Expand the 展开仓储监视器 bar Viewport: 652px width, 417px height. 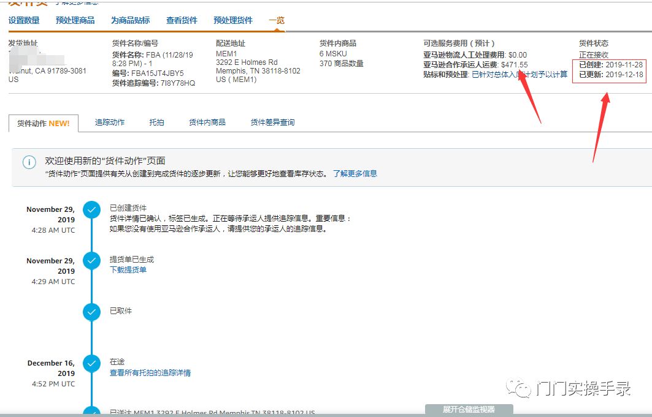pyautogui.click(x=469, y=410)
